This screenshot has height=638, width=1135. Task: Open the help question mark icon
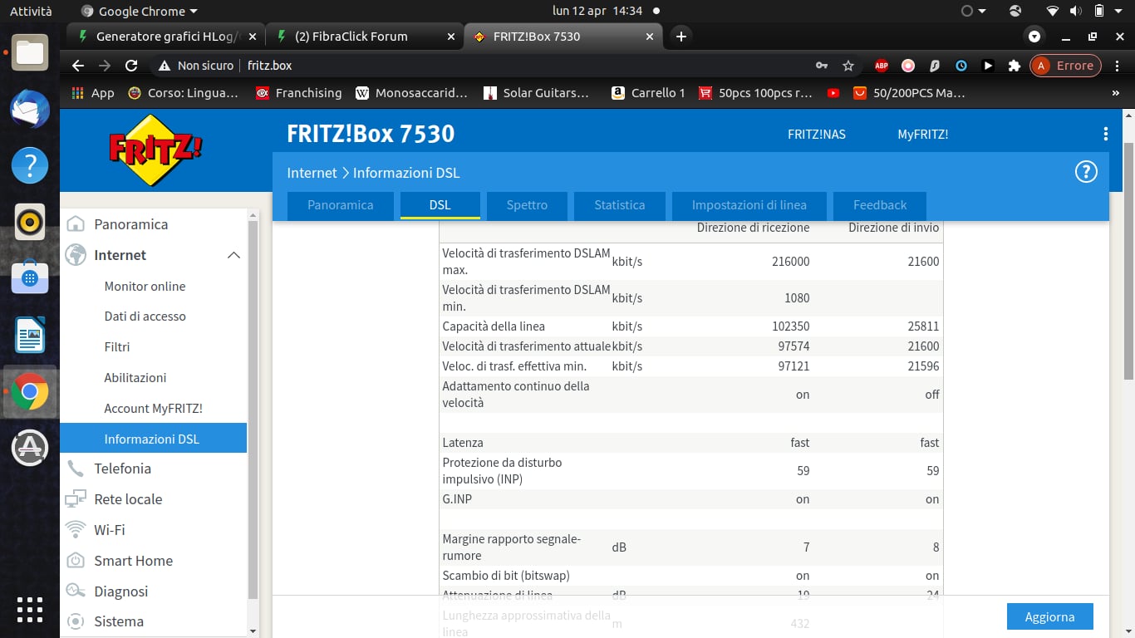1086,172
